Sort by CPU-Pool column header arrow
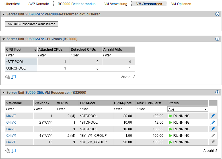The width and height of the screenshot is (222, 159). coord(35,50)
